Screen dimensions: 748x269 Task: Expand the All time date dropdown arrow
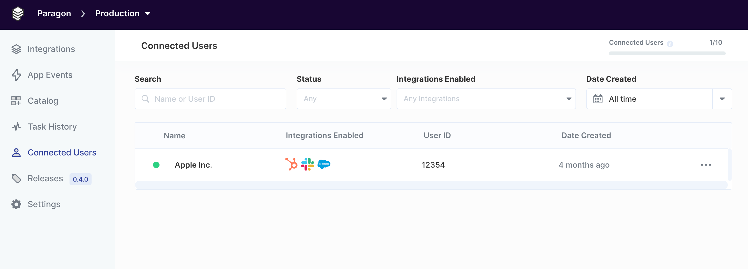[x=722, y=99]
